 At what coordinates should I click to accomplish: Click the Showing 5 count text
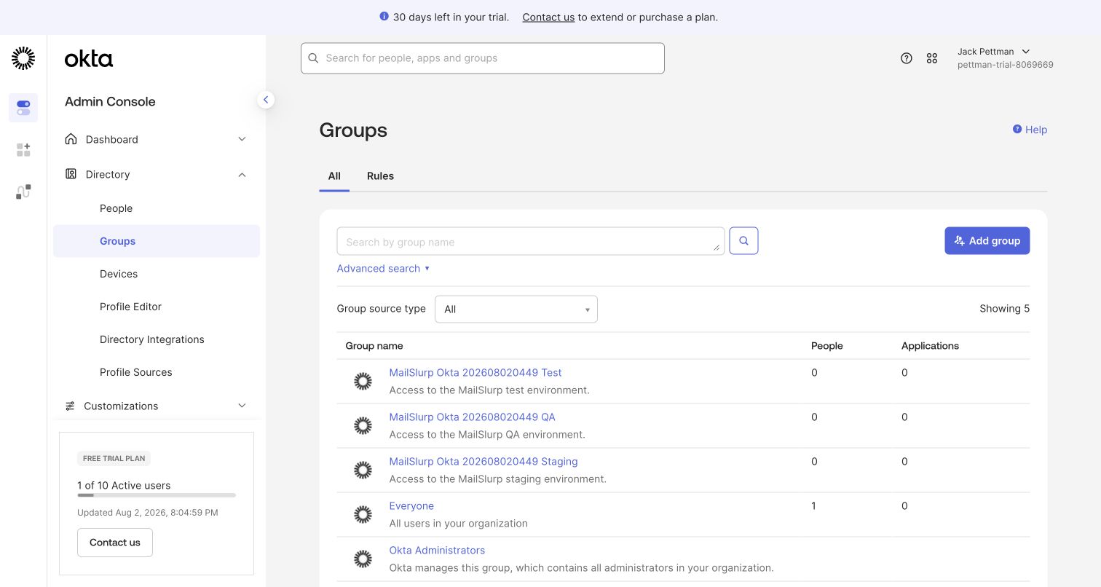coord(1005,309)
